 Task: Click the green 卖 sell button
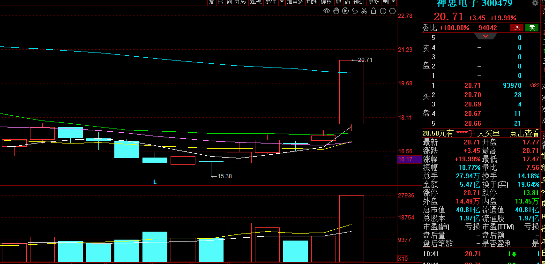click(532, 28)
